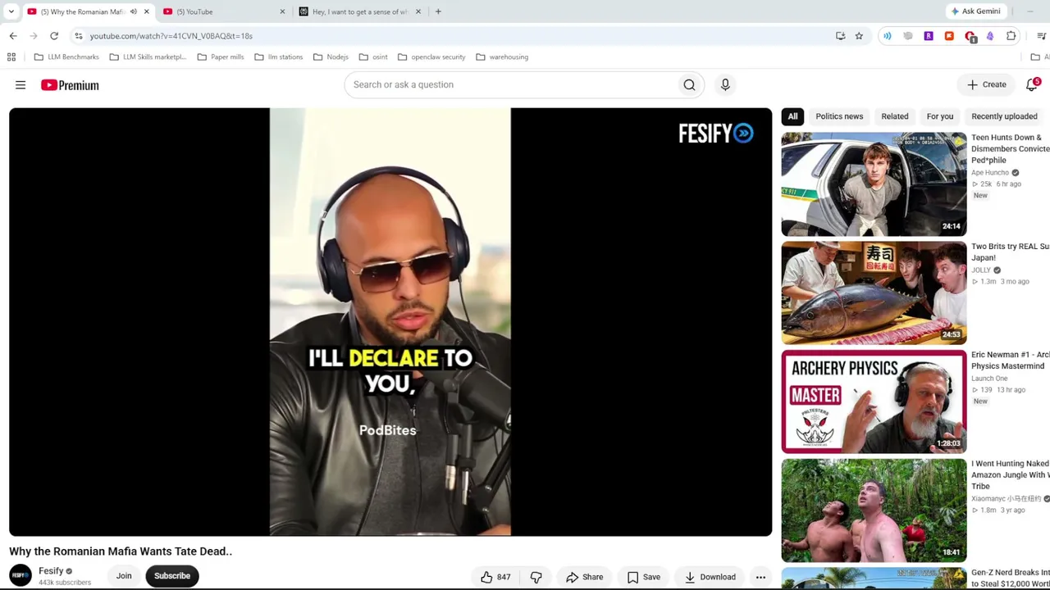This screenshot has height=590, width=1050.
Task: Open the LLM Benchmarks bookmark folder
Action: point(66,57)
